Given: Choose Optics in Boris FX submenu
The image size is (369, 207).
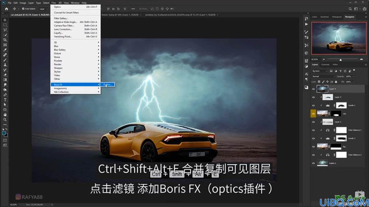Looking at the screenshot, I should 108,84.
